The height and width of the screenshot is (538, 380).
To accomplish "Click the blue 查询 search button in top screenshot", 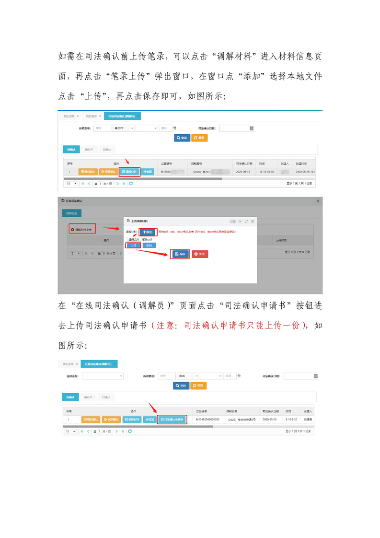I will 182,138.
